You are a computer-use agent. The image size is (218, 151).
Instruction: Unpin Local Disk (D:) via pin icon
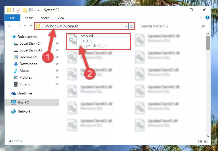coord(57,50)
